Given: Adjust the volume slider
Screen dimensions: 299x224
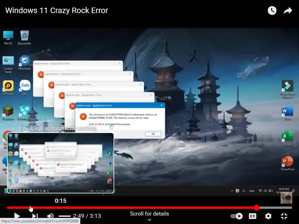Looking at the screenshot, I should [65, 216].
